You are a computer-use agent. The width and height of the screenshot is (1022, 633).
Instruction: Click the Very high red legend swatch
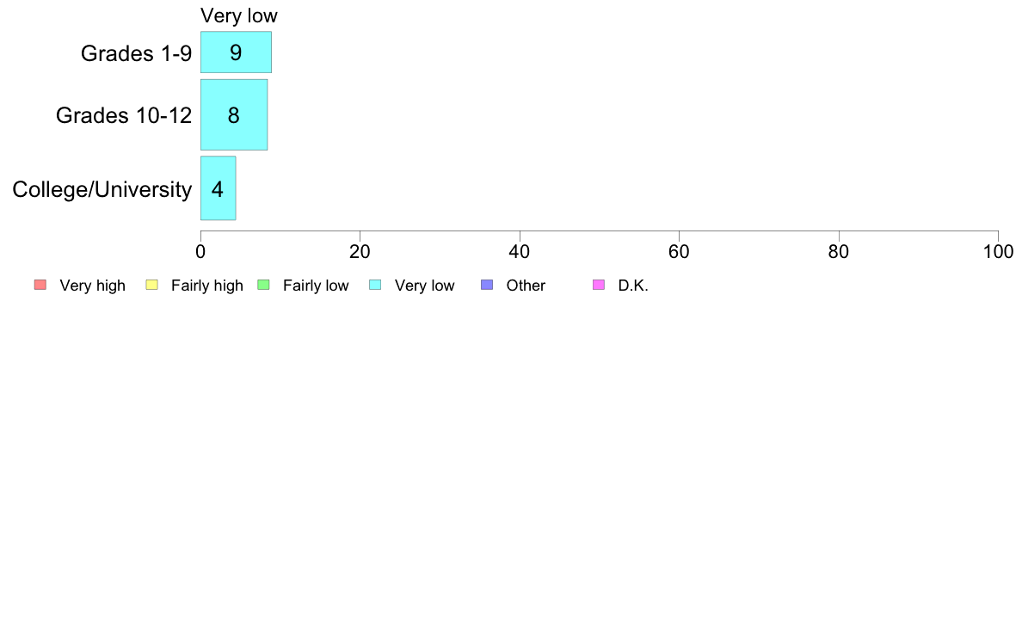coord(40,285)
